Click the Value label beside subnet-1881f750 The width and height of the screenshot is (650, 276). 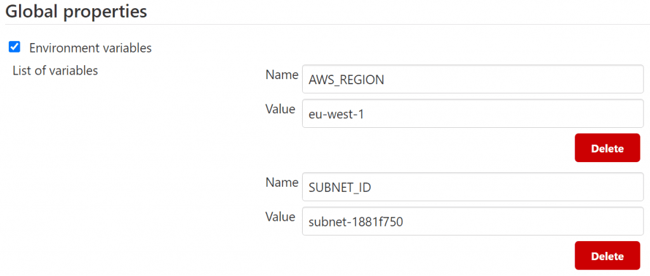coord(280,216)
